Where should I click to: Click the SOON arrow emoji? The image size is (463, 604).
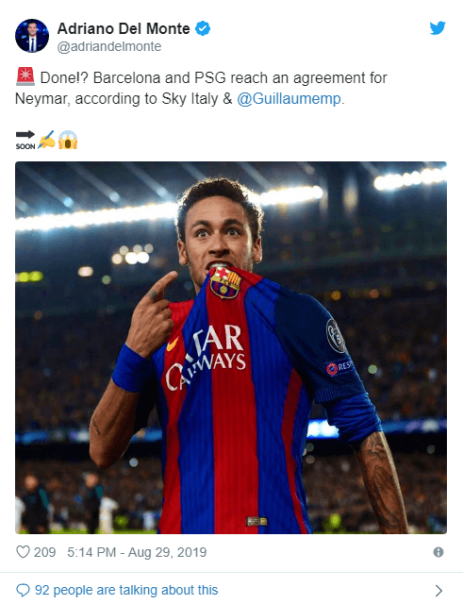[25, 140]
